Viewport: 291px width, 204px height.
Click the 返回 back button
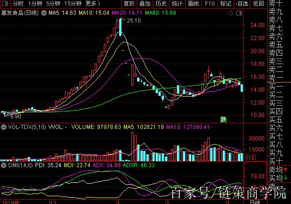tap(258, 4)
